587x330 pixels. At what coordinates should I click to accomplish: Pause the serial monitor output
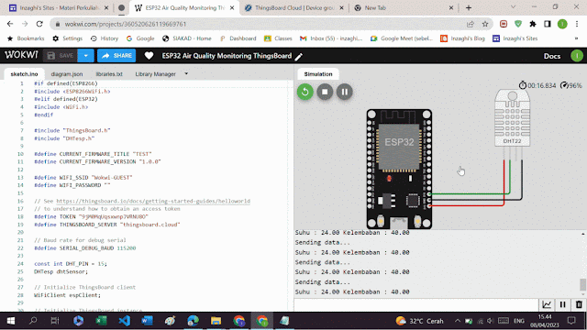[562, 304]
